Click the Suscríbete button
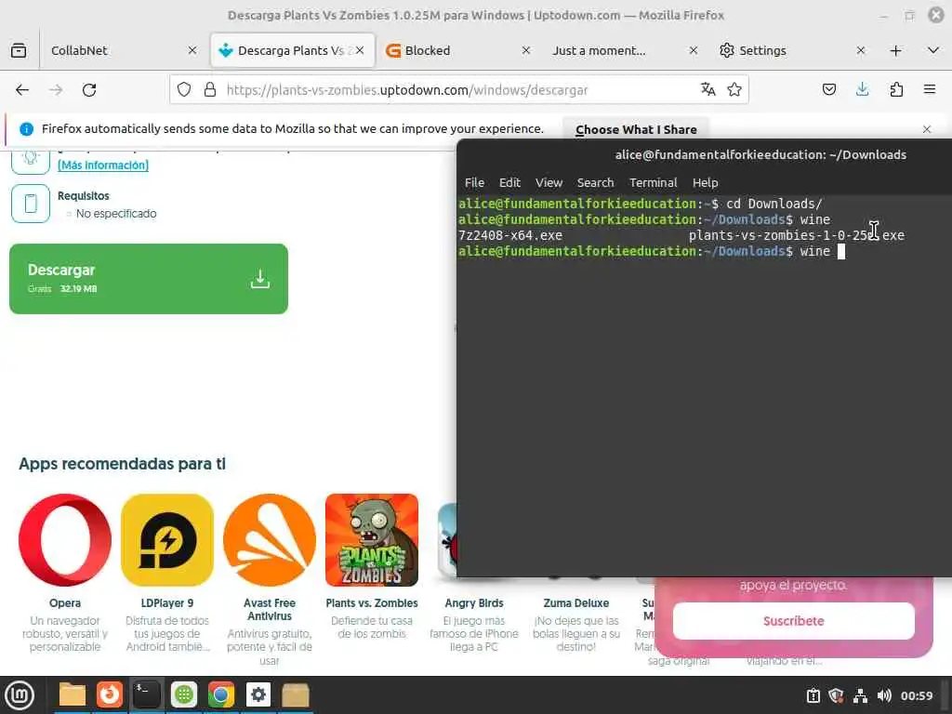Screen dimensions: 952x714 tap(794, 621)
